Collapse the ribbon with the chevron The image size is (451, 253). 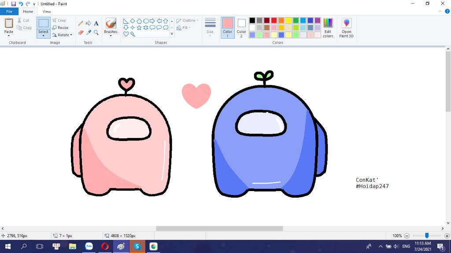[x=440, y=11]
